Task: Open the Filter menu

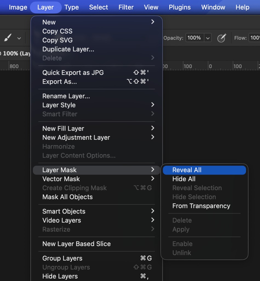Action: pyautogui.click(x=126, y=7)
